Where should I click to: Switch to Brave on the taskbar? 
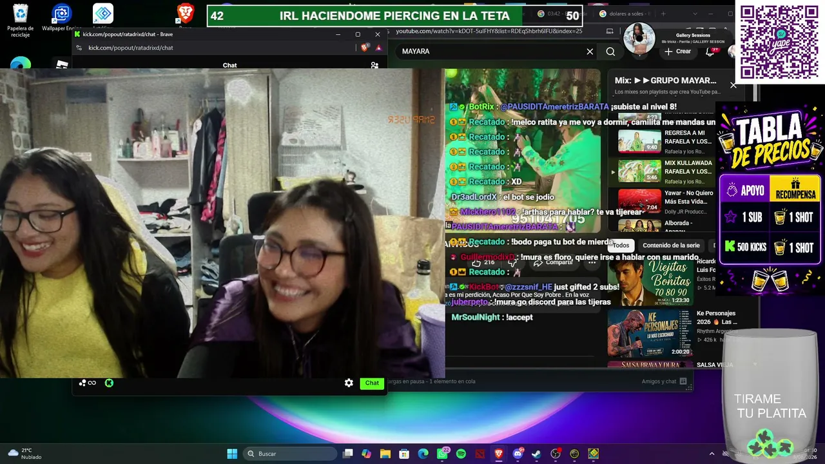point(499,454)
